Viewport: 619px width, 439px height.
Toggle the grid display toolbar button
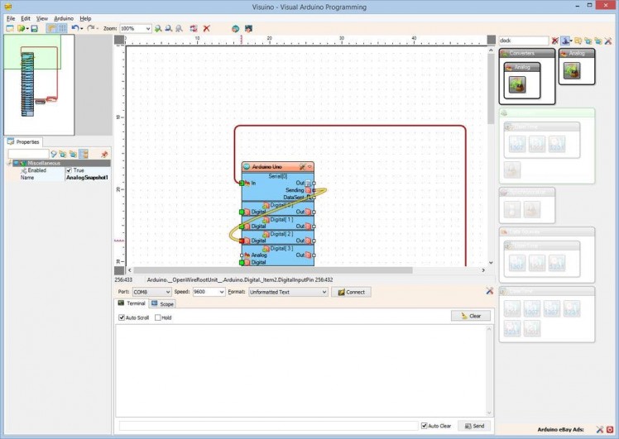[62, 28]
